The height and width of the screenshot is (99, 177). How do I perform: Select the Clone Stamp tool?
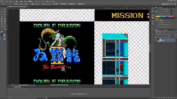pos(2,19)
